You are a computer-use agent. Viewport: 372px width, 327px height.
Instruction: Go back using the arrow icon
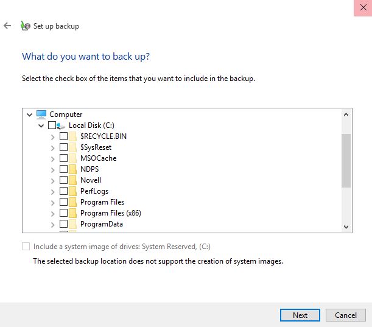pyautogui.click(x=7, y=26)
